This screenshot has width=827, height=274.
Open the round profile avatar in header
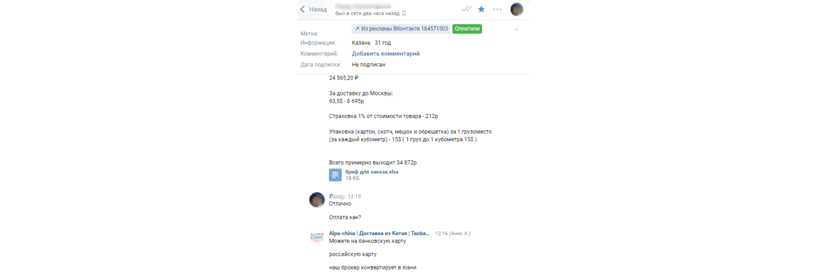point(517,9)
